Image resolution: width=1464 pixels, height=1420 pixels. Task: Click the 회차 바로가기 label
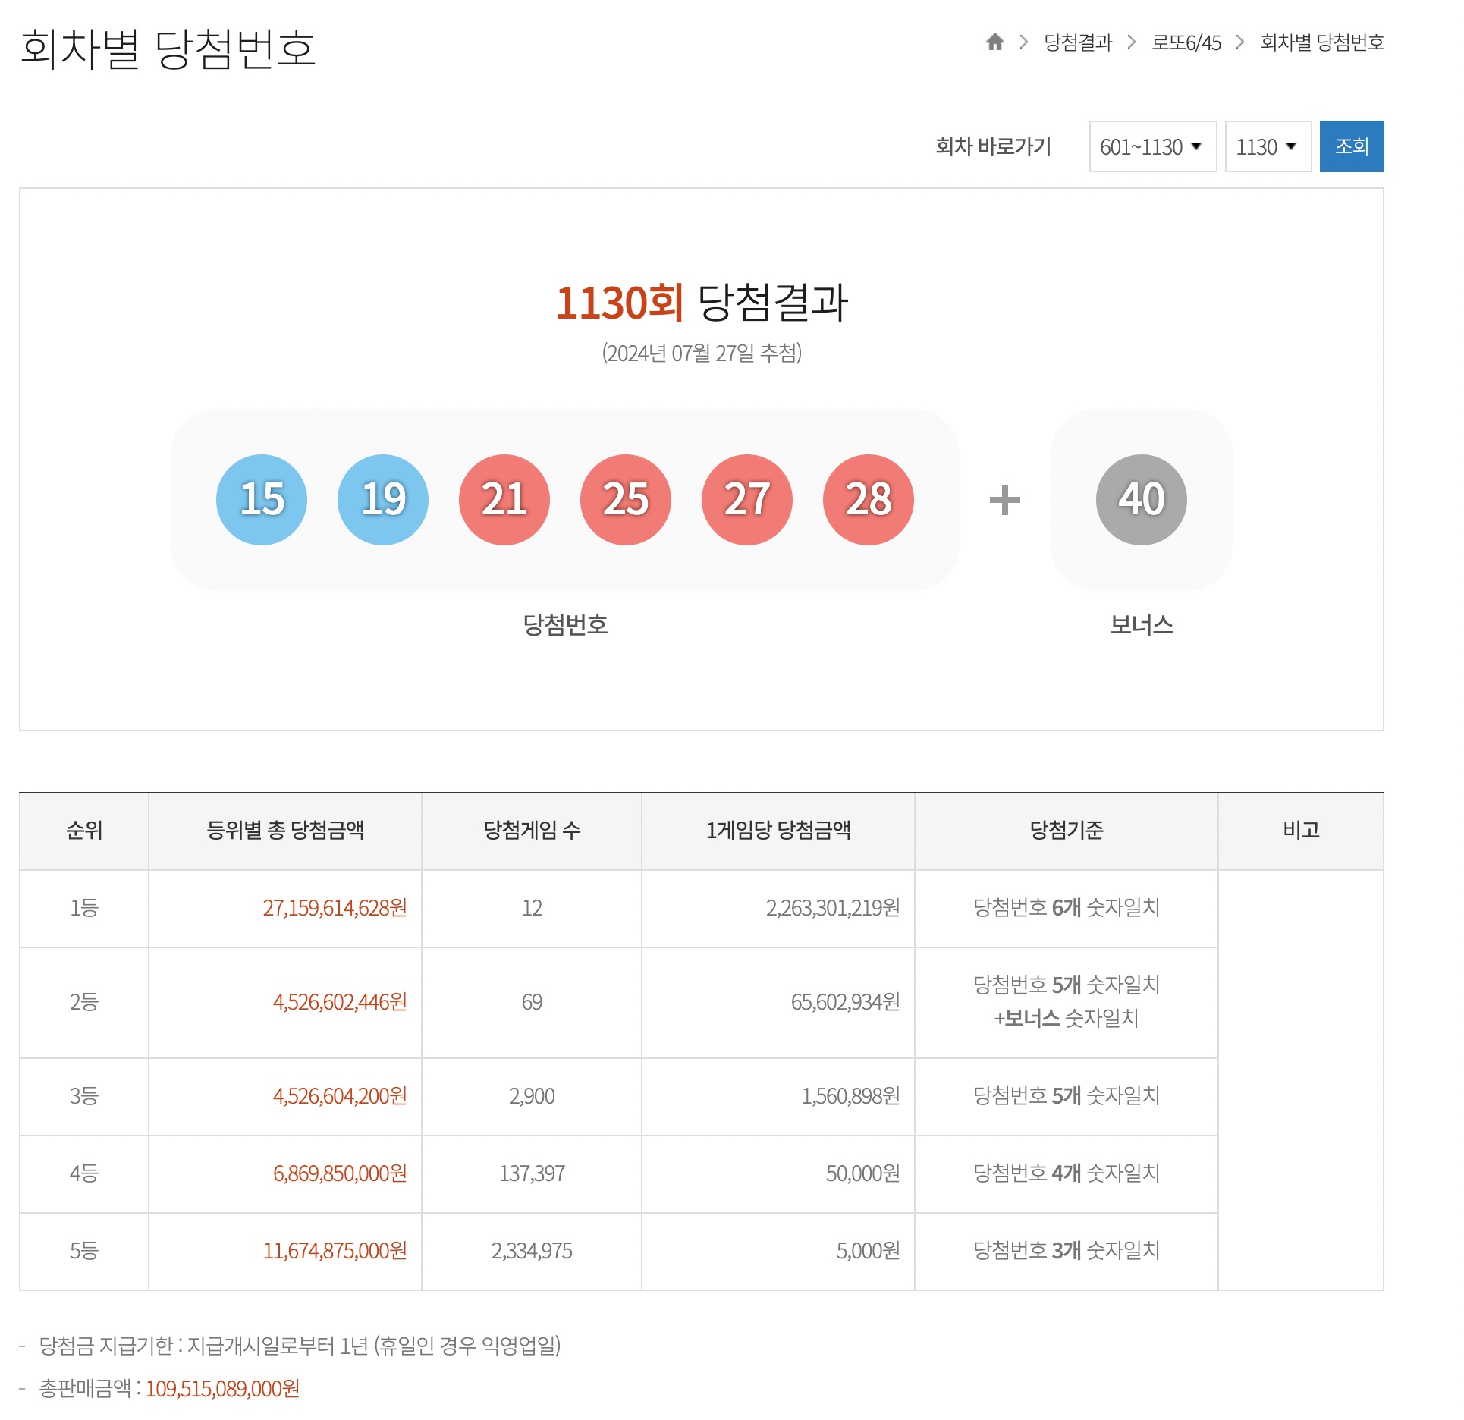994,146
